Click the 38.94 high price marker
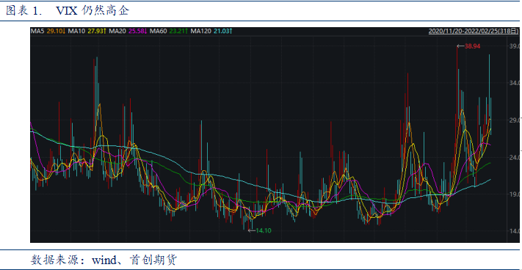 [x=473, y=46]
